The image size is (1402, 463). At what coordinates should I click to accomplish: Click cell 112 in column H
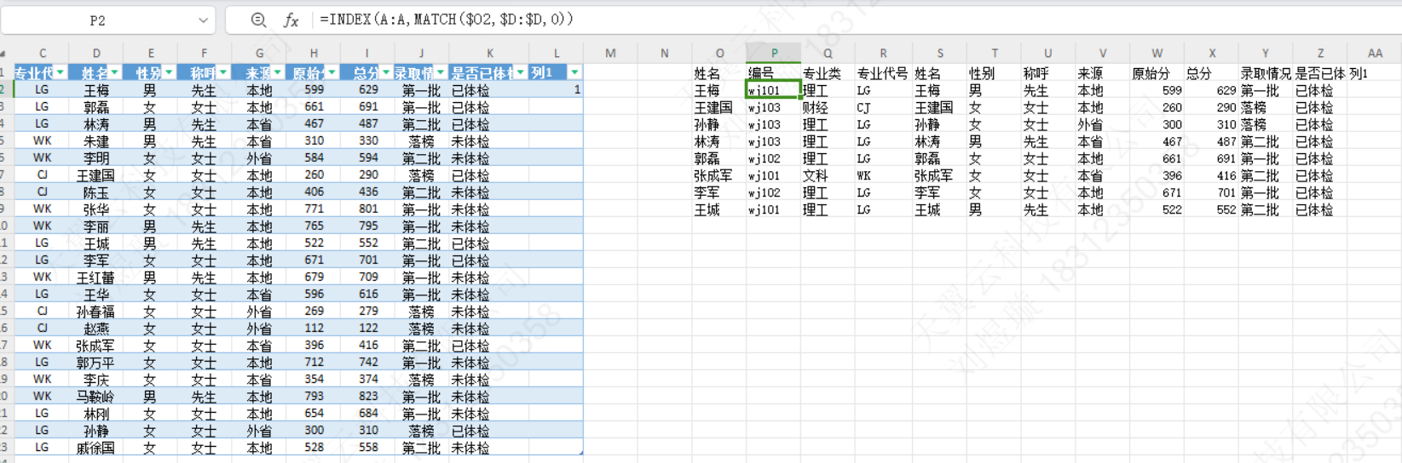click(314, 329)
